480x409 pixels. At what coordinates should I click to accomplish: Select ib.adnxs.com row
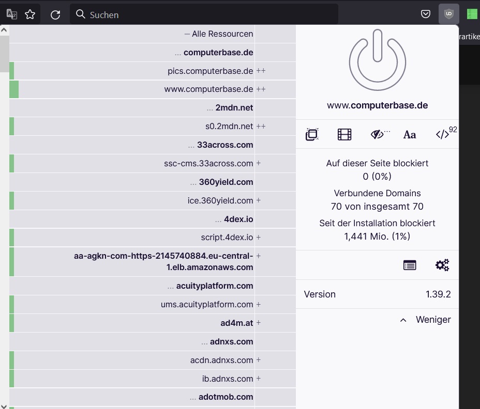pyautogui.click(x=153, y=379)
